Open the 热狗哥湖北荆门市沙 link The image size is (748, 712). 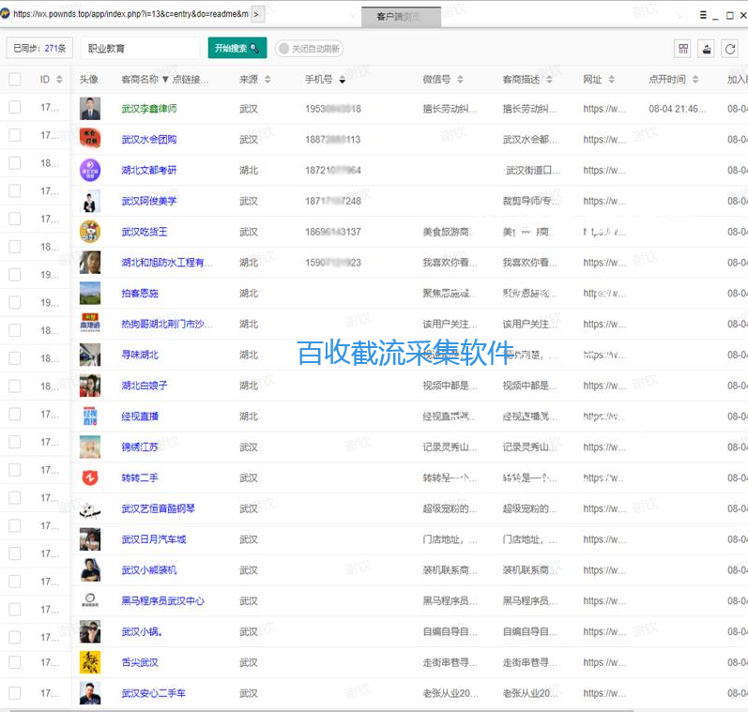click(x=166, y=324)
